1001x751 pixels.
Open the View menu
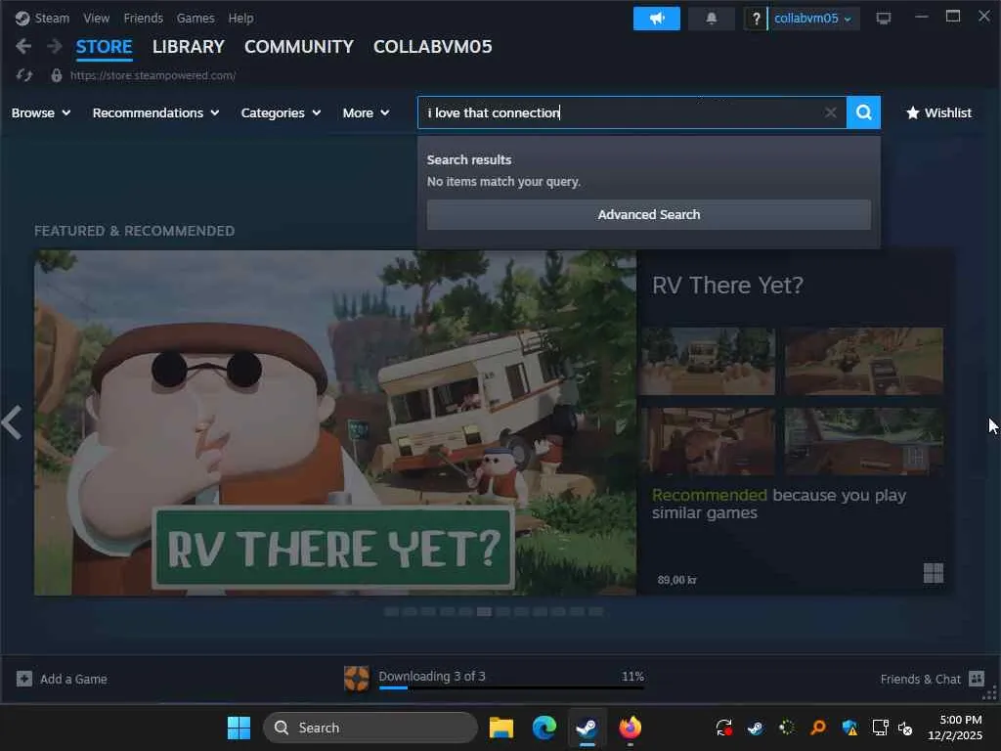pyautogui.click(x=97, y=18)
